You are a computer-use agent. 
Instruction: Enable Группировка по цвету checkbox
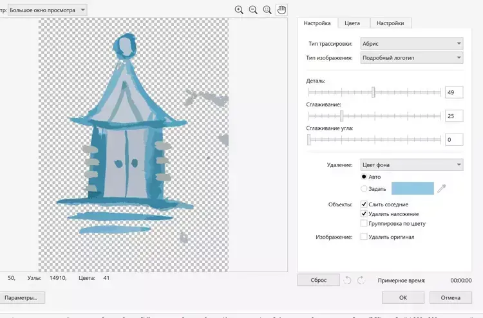click(x=364, y=223)
